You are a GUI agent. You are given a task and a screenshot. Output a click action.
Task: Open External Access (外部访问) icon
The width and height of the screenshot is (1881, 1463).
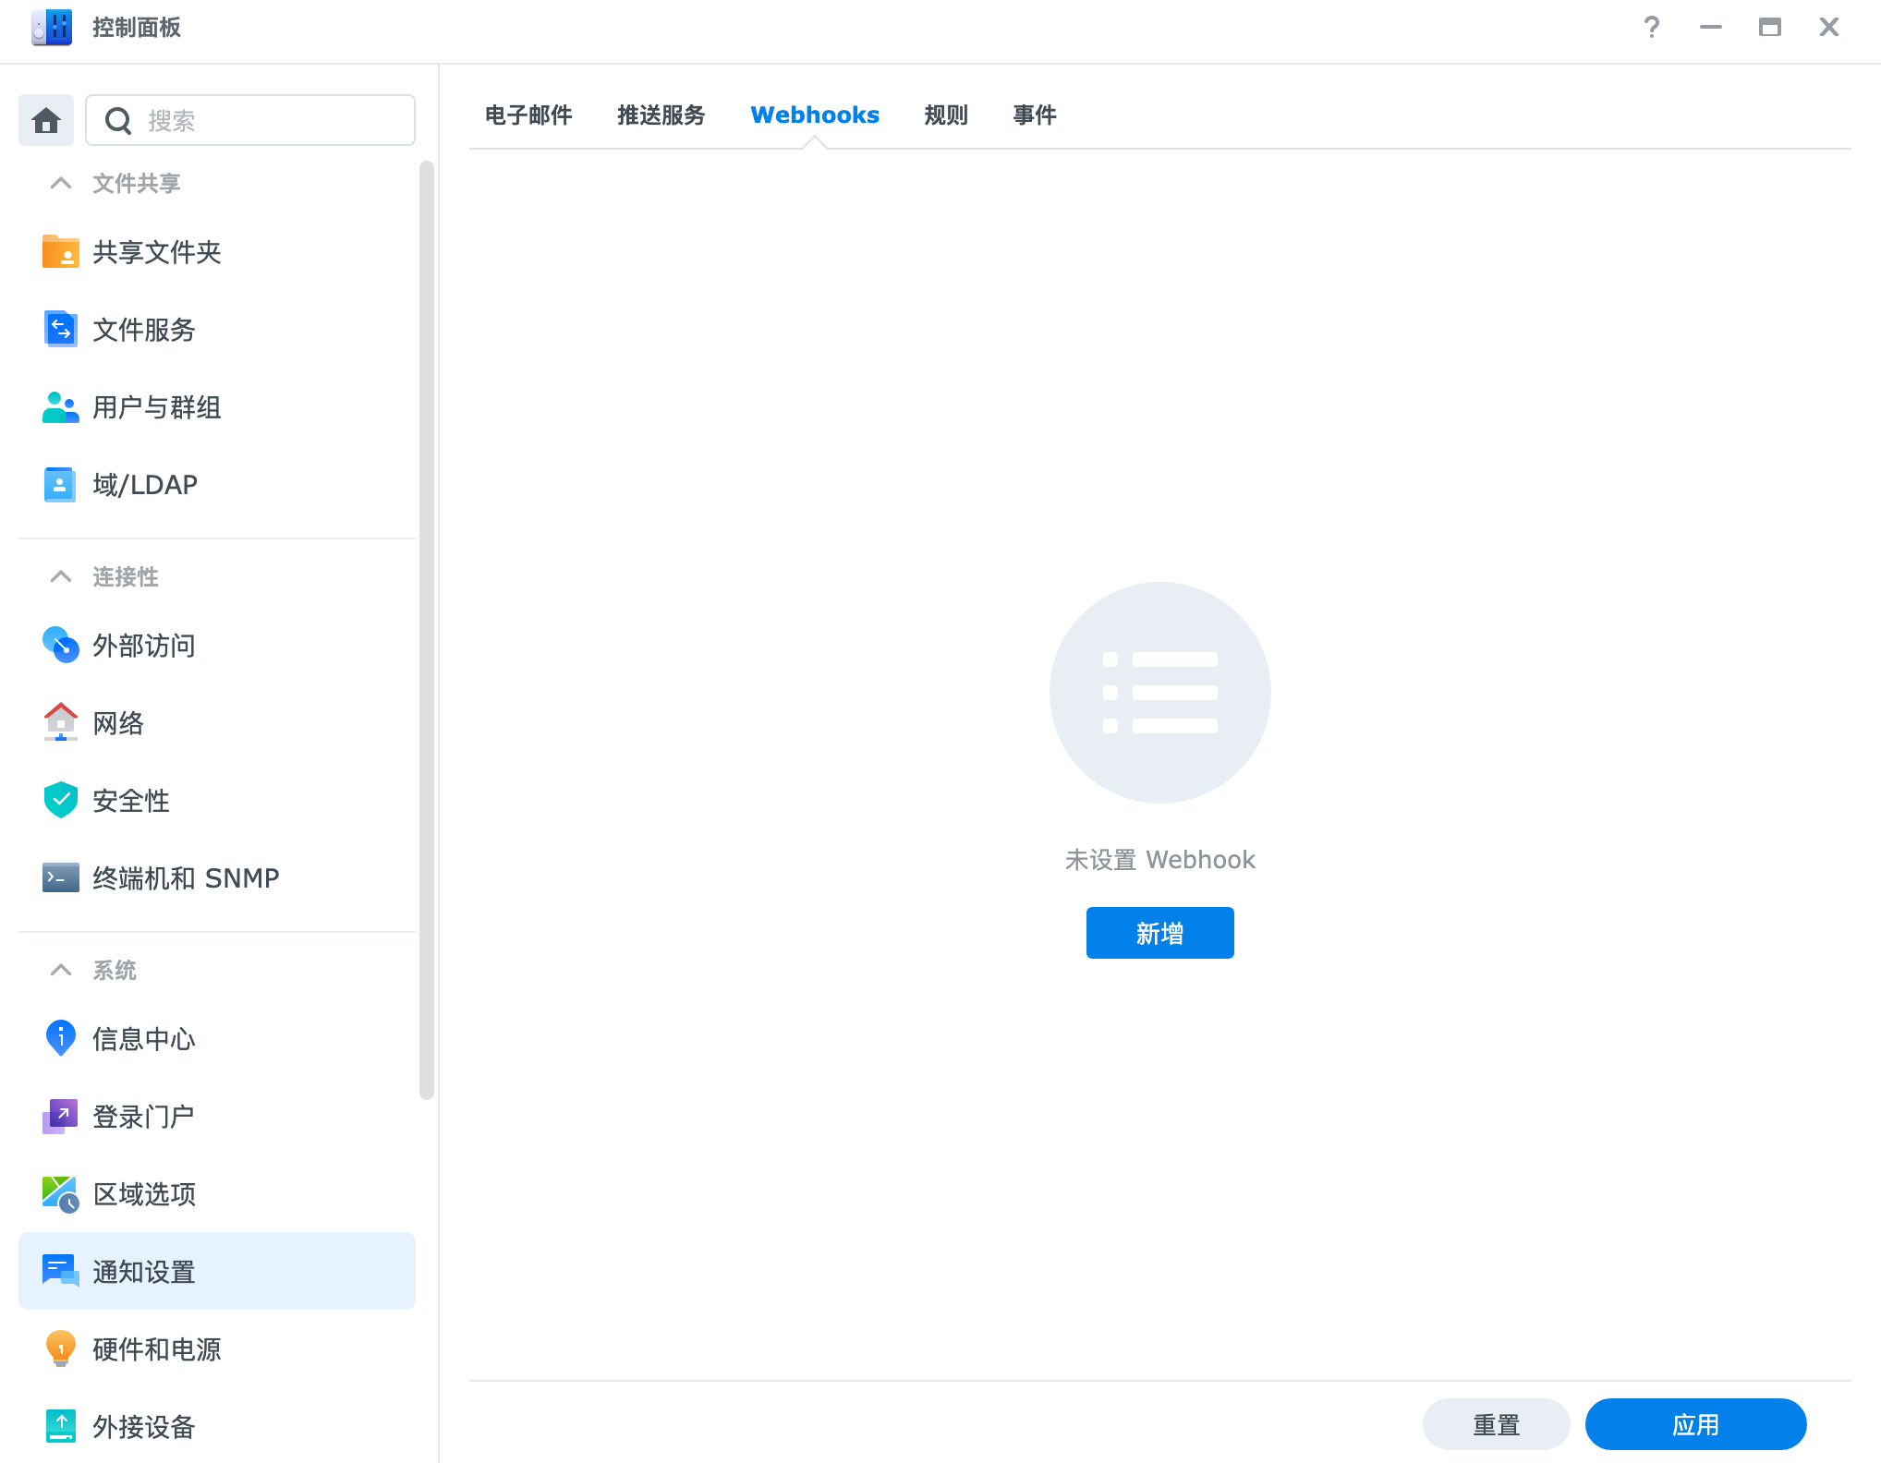(60, 645)
